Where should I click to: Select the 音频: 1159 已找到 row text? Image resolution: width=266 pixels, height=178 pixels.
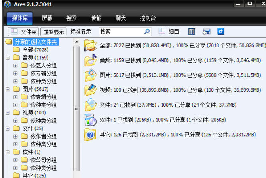(180, 60)
